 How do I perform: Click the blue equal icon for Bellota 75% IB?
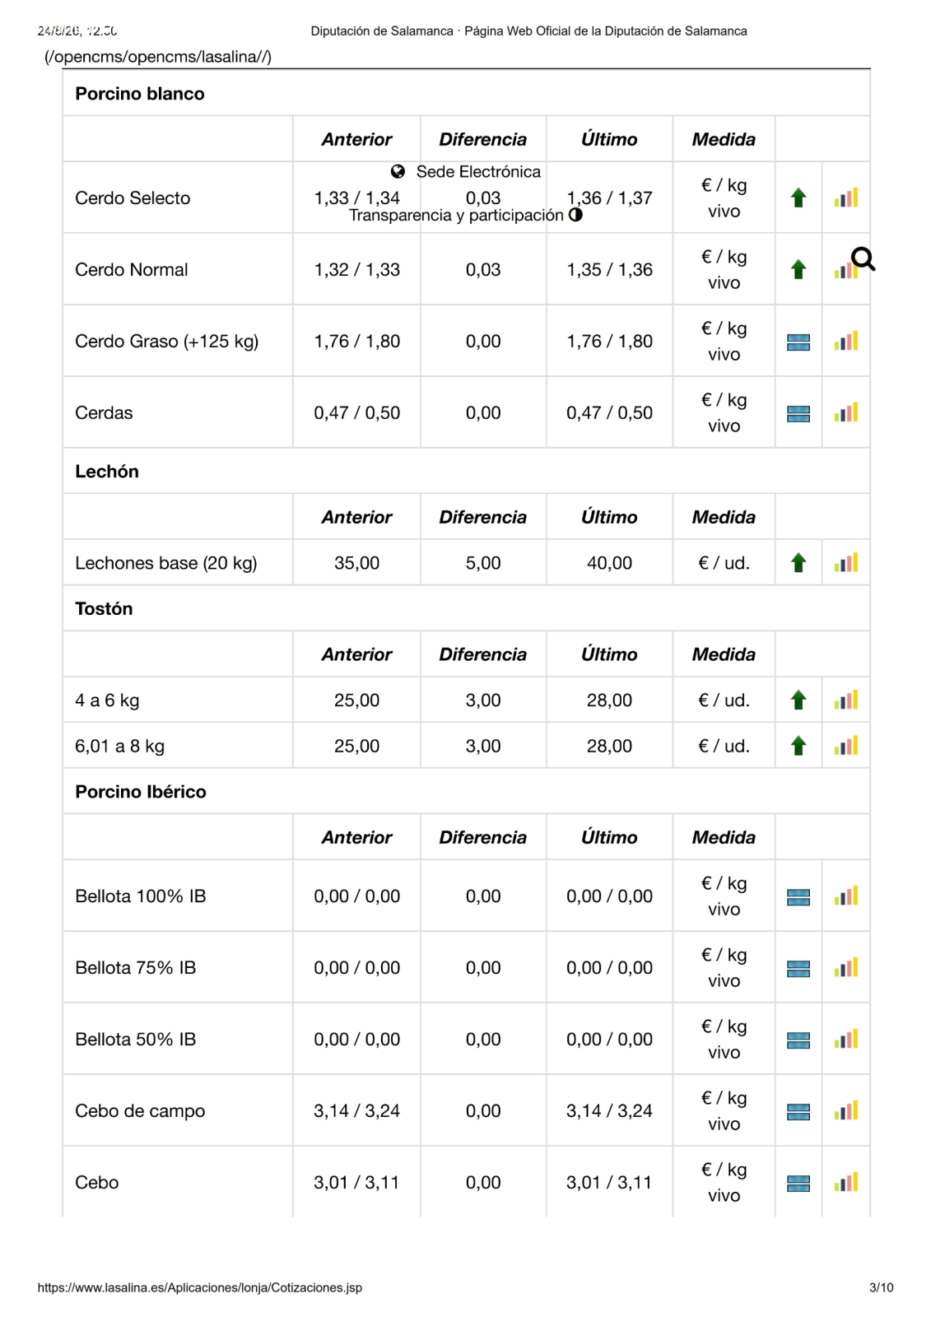(x=798, y=968)
